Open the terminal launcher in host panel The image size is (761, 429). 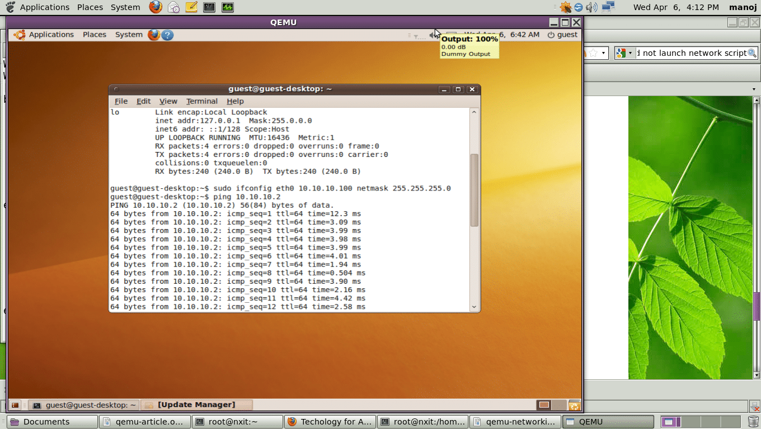pos(209,7)
